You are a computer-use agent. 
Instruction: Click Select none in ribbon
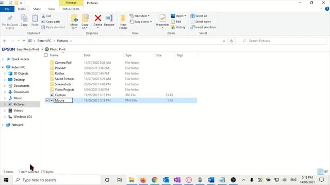[x=201, y=22]
